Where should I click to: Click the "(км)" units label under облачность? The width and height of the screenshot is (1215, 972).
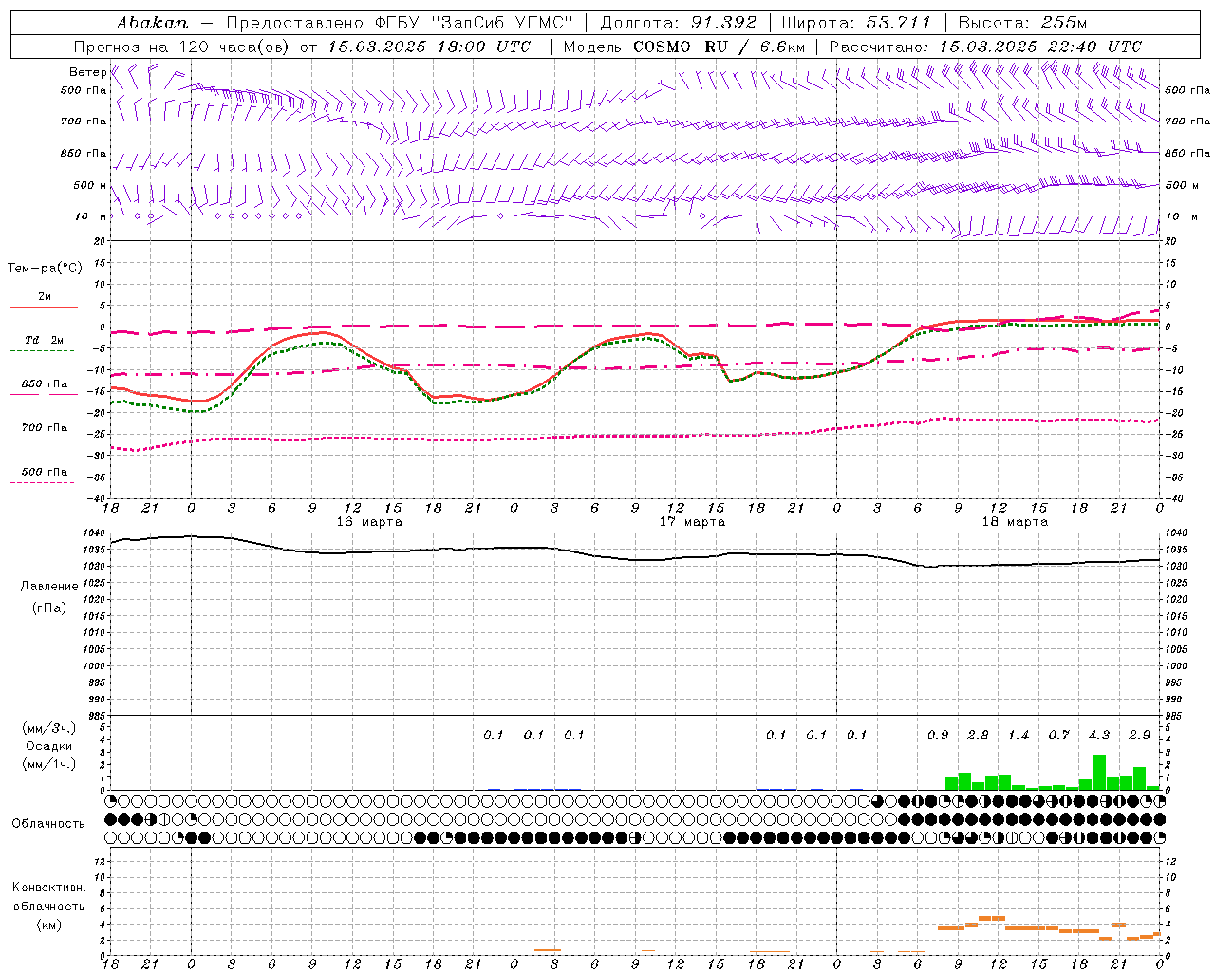point(48,925)
